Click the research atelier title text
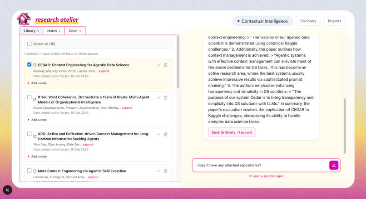Image resolution: width=366 pixels, height=199 pixels. 57,20
